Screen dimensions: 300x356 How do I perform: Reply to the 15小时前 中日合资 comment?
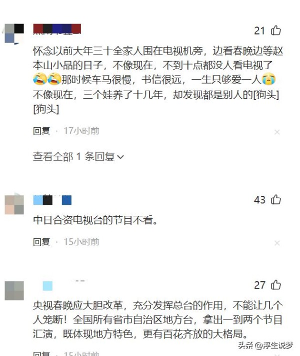(x=41, y=242)
